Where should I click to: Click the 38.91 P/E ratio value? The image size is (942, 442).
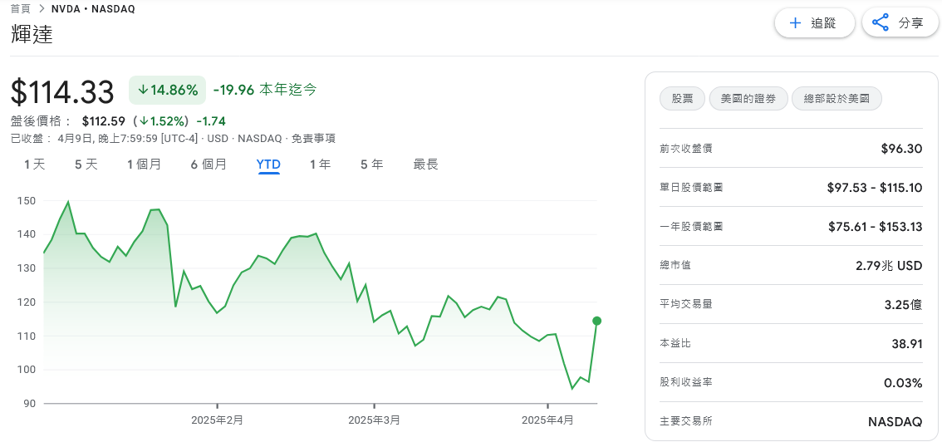point(906,343)
